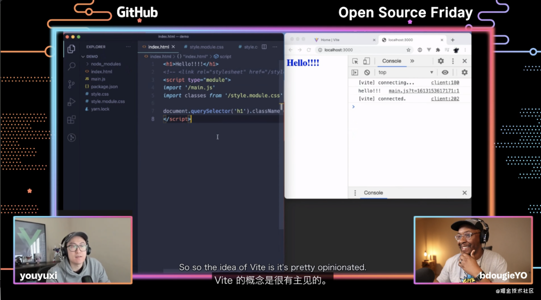Open yarn.lock in file explorer

(100, 109)
